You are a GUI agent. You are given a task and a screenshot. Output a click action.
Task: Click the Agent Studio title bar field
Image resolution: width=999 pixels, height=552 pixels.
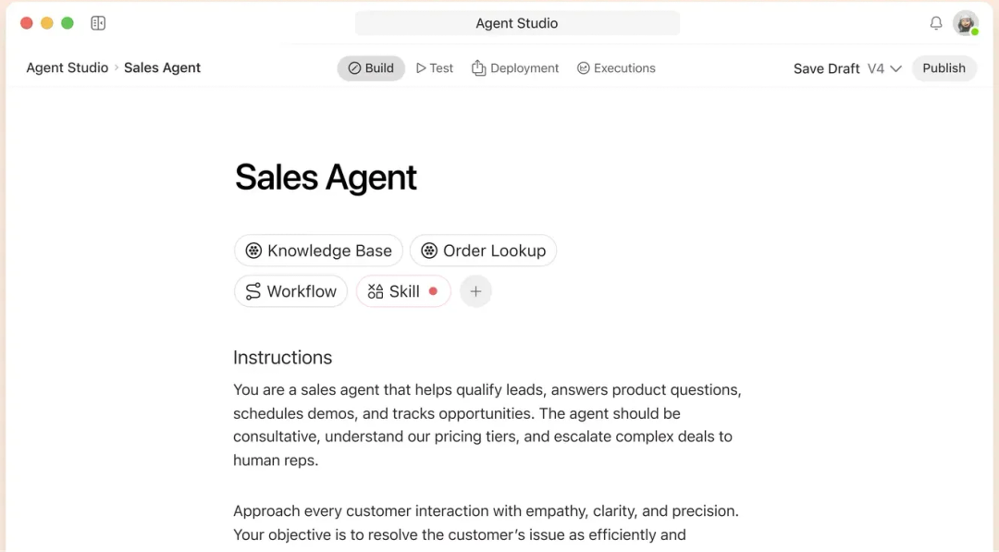tap(517, 22)
